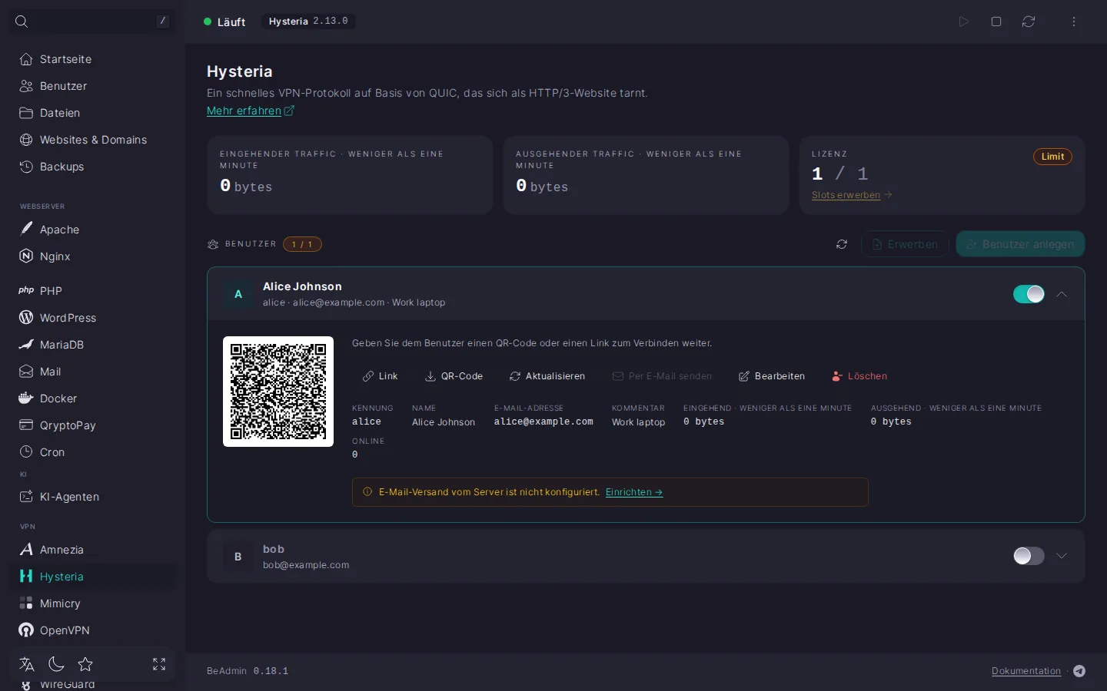Open the PHP section
Viewport: 1107px width, 691px height.
92,291
